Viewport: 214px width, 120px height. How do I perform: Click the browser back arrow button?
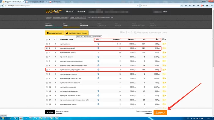(x=2, y=5)
